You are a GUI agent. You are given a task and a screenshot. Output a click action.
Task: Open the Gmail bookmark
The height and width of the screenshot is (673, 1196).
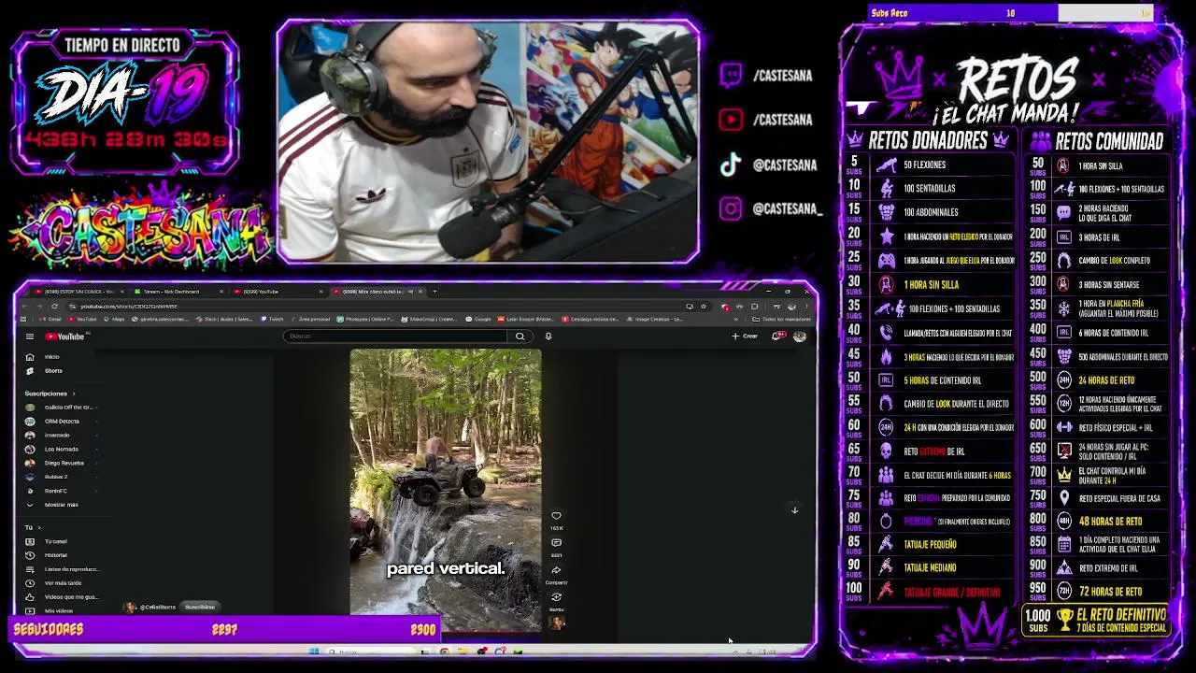coord(51,319)
